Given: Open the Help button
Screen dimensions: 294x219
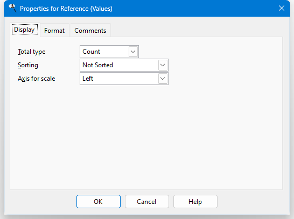Looking at the screenshot, I should (195, 202).
